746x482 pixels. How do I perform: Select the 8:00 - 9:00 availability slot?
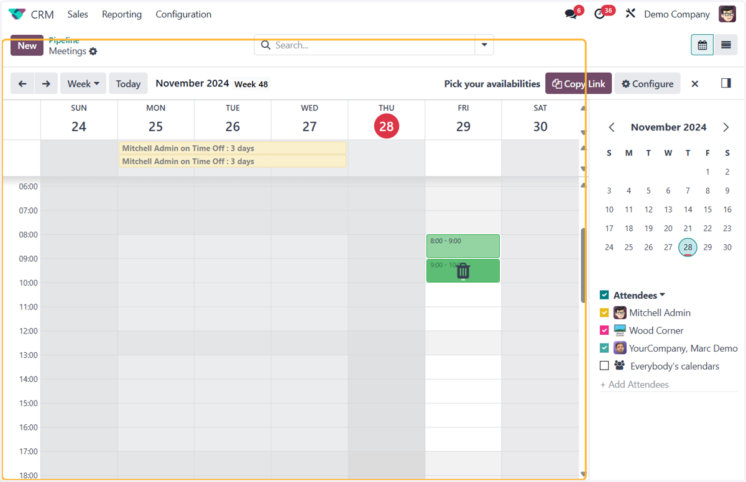463,246
